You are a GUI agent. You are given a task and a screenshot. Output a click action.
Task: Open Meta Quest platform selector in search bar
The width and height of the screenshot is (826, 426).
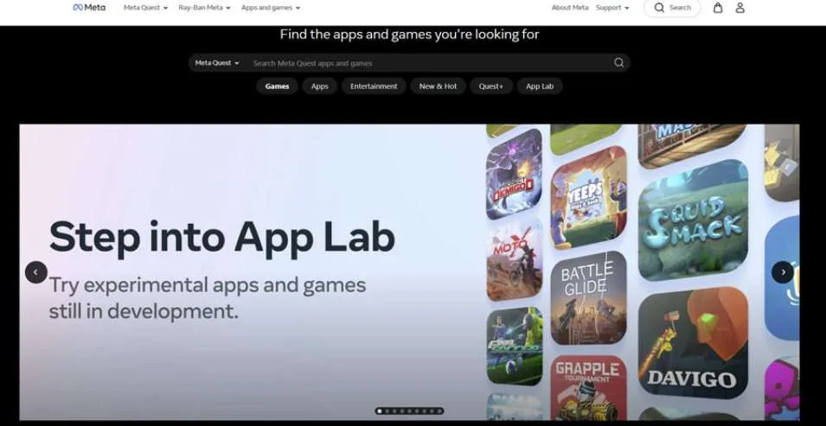[x=217, y=63]
